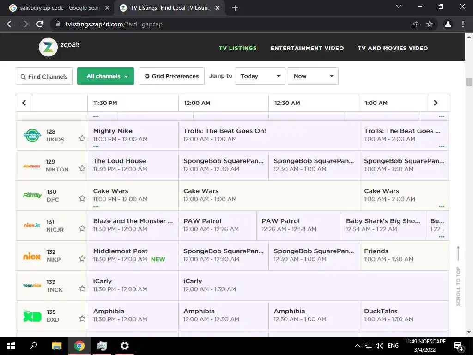Open Middlemost Post NEW listing
This screenshot has height=355, width=473.
[133, 255]
